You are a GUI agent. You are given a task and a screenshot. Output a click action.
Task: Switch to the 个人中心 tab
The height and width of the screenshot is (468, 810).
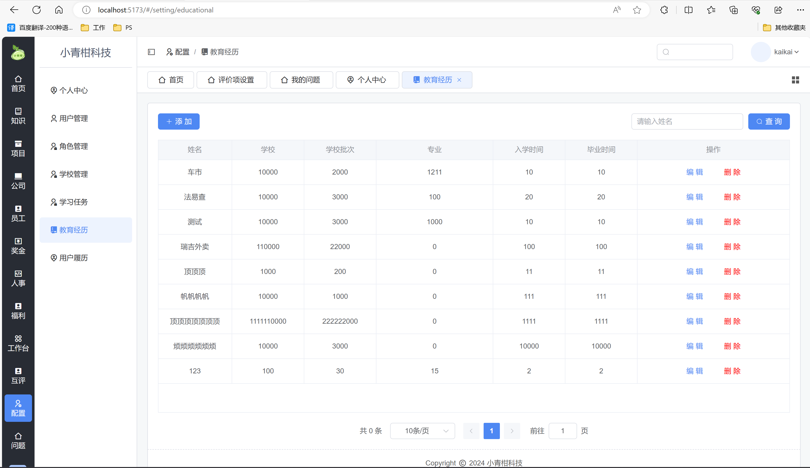[x=367, y=80]
